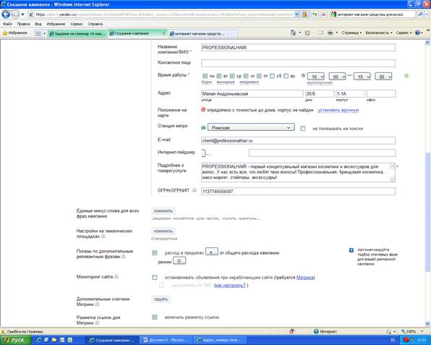Click Internet Explorer quick launch icon

39,340
